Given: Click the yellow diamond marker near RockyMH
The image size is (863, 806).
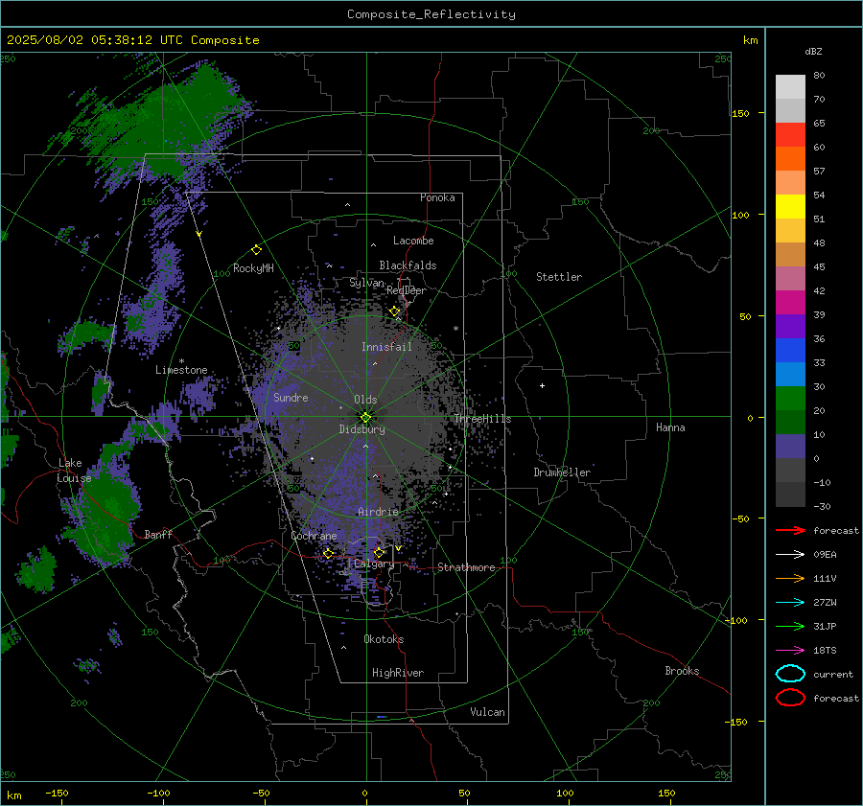Looking at the screenshot, I should pos(256,250).
